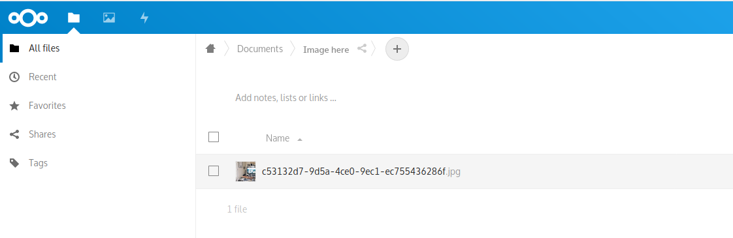Click the Tags label icon

coord(14,163)
